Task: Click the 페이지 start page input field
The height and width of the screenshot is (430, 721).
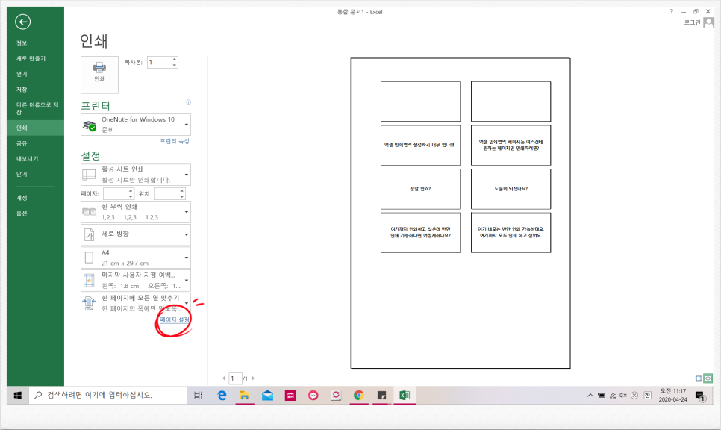Action: 115,193
